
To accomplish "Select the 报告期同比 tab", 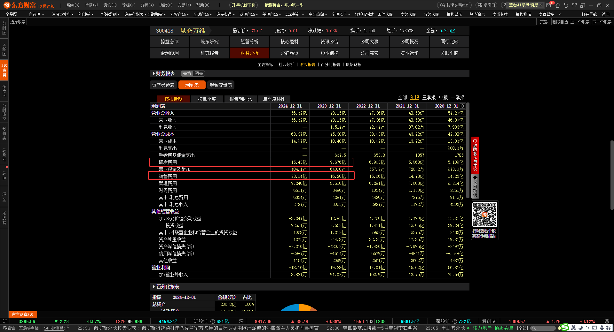I will (x=240, y=99).
